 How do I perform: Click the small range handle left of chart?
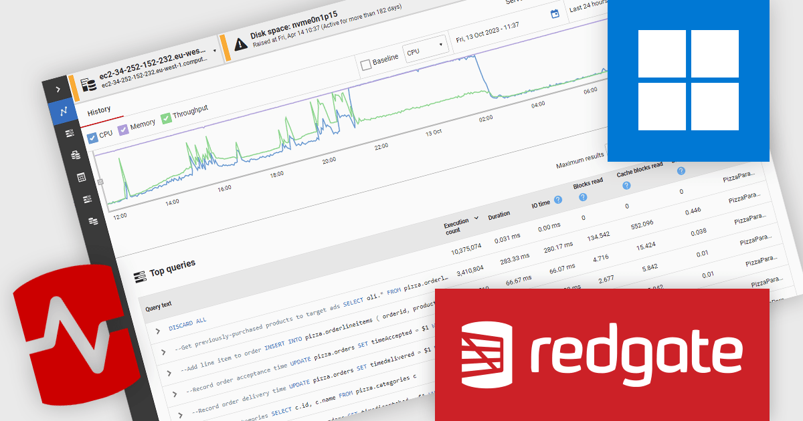tap(100, 182)
